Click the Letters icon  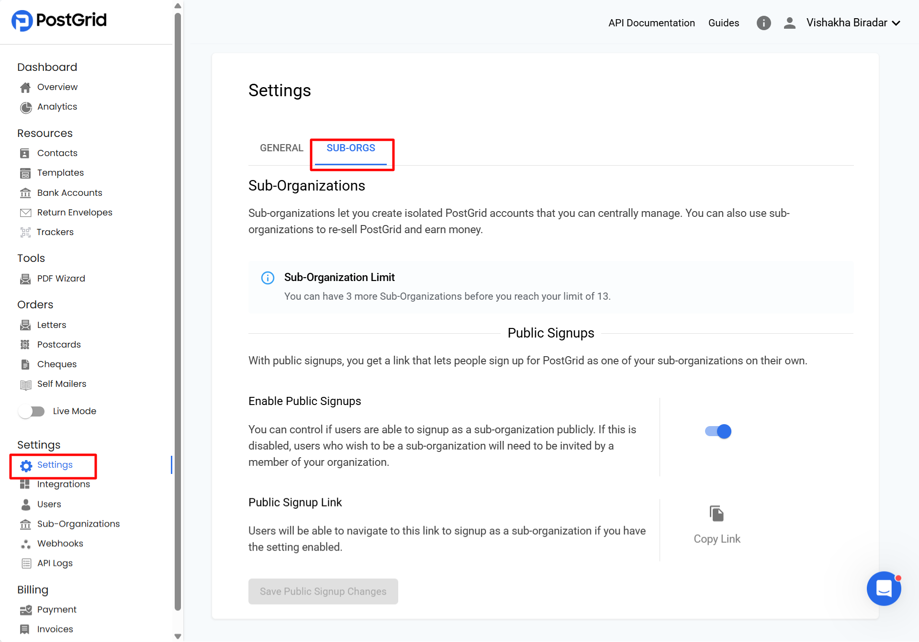25,325
